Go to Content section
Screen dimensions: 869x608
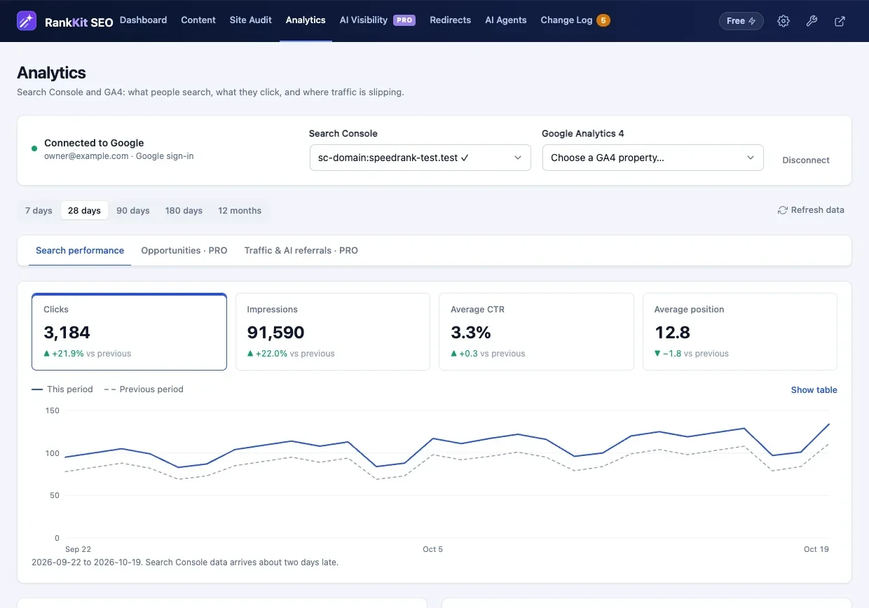[198, 20]
